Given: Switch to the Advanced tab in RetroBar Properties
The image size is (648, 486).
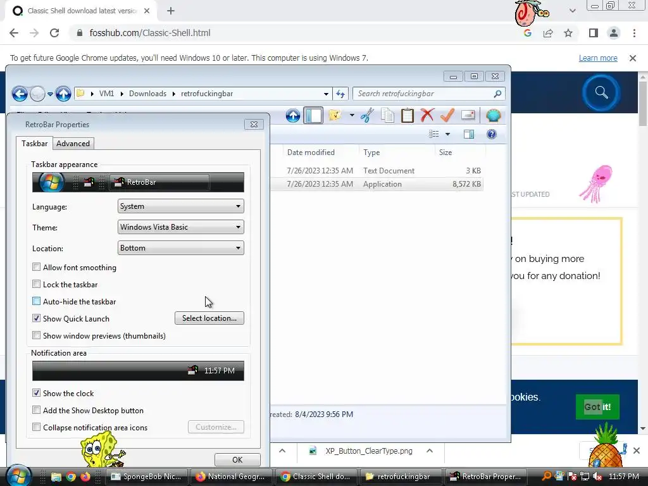Looking at the screenshot, I should coord(73,144).
